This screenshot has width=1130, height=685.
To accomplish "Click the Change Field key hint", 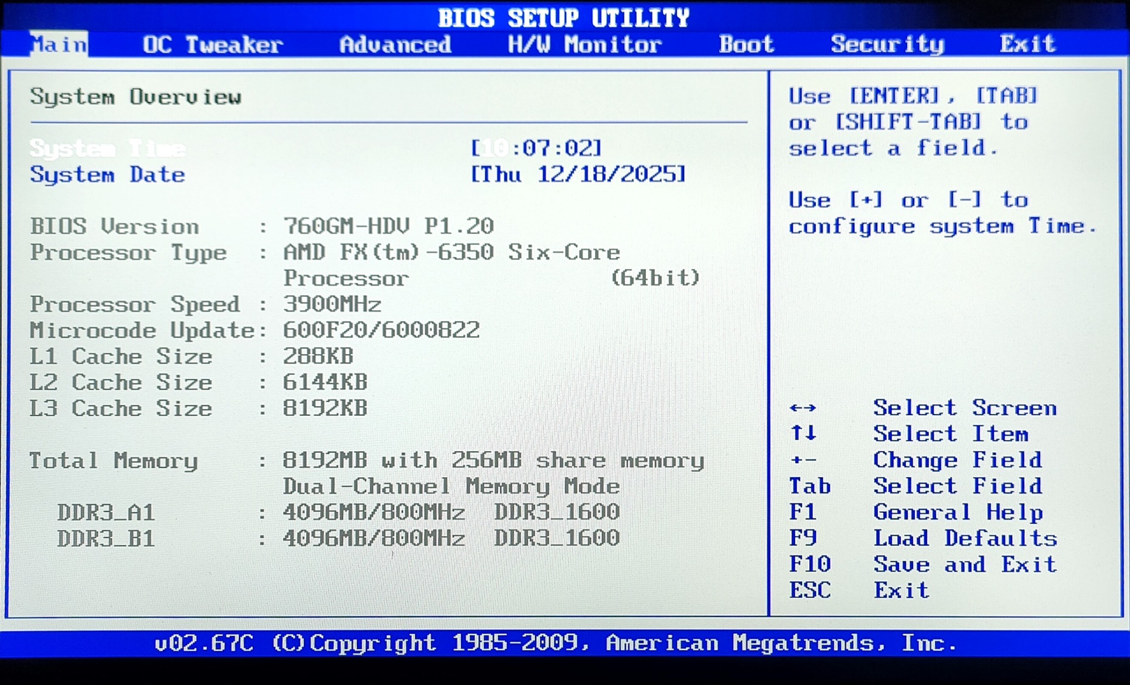I will [x=958, y=461].
